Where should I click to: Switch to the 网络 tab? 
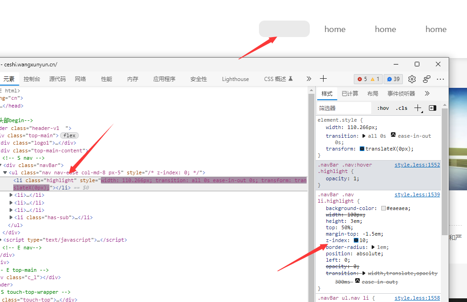pyautogui.click(x=80, y=79)
